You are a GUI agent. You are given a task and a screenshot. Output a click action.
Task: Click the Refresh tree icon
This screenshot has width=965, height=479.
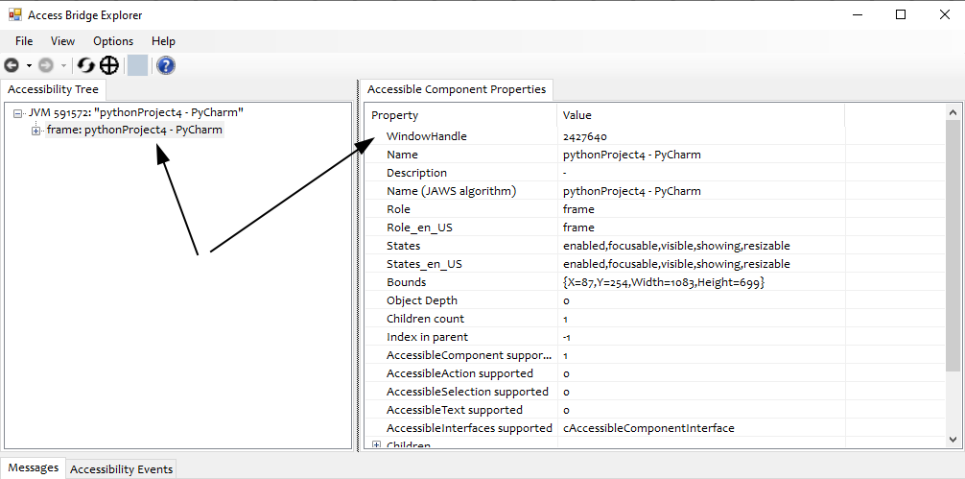coord(86,65)
